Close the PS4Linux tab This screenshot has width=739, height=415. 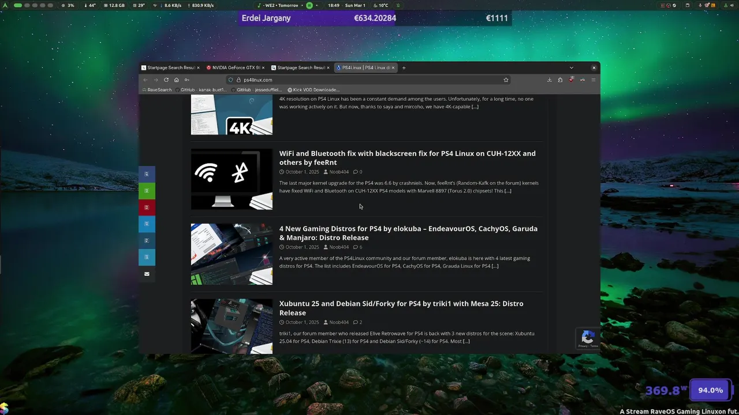pyautogui.click(x=394, y=67)
